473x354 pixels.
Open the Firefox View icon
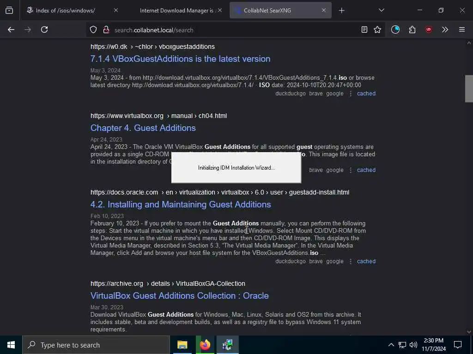pos(9,10)
